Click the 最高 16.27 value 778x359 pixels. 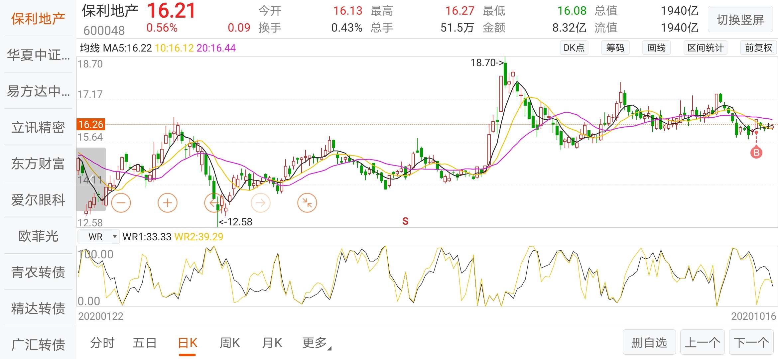[460, 11]
